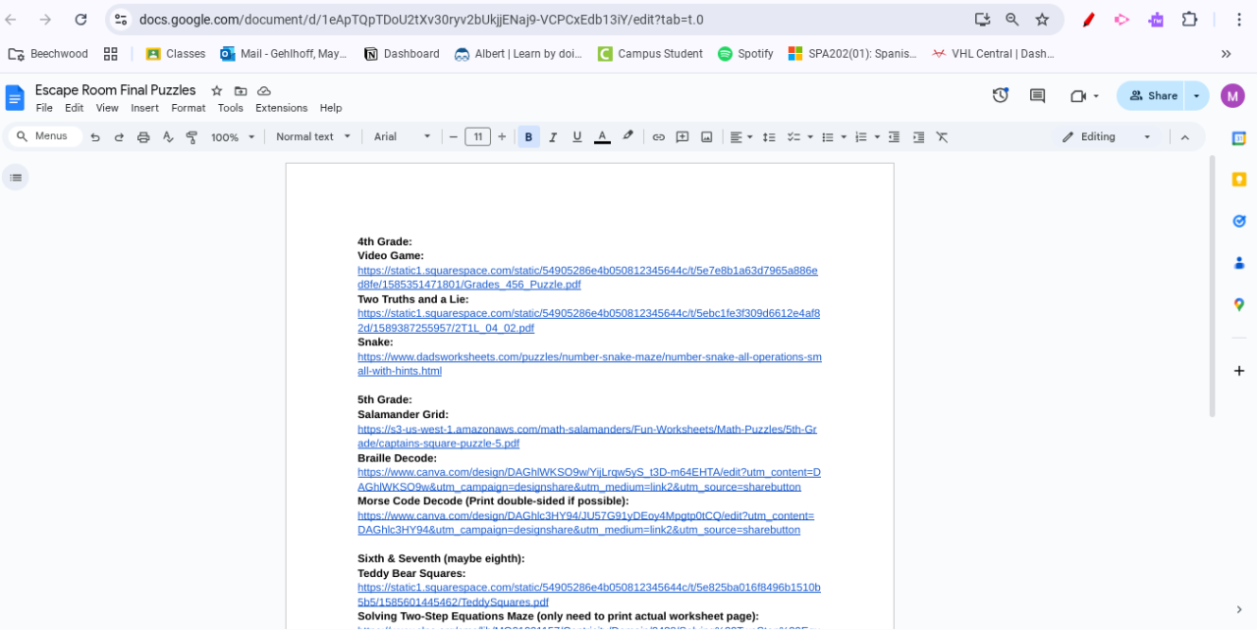Image resolution: width=1257 pixels, height=630 pixels.
Task: Toggle underline formatting
Action: (576, 137)
